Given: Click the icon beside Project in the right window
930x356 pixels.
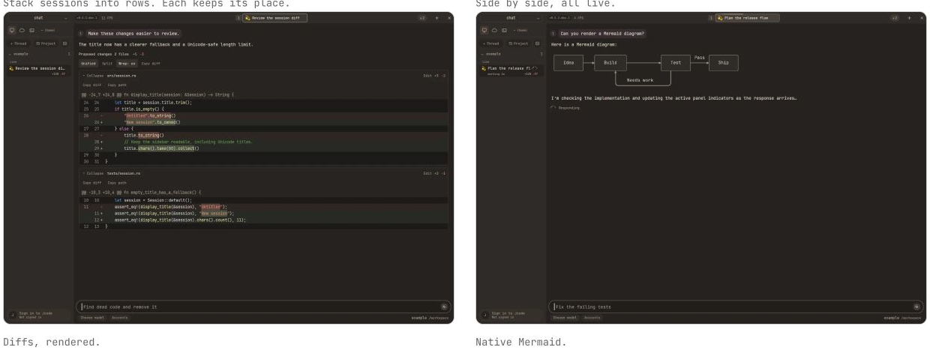Looking at the screenshot, I should tap(538, 43).
